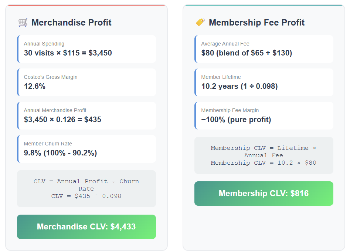The height and width of the screenshot is (252, 350).
Task: Select the Annual Merchandise Profit card
Action: [x=86, y=115]
